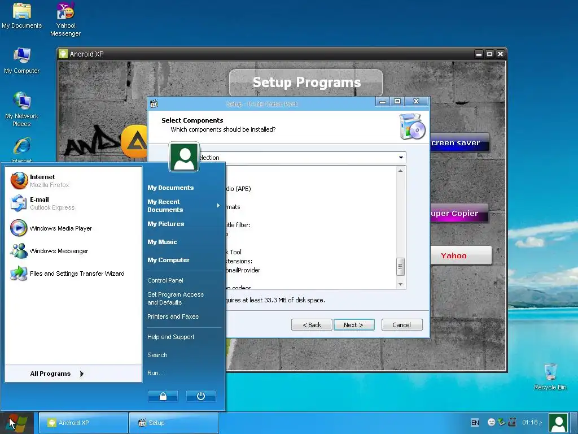
Task: Open Set Program Access and Defaults
Action: tap(176, 298)
